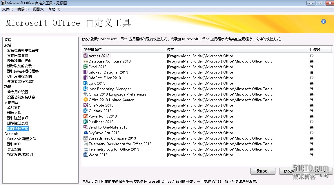Open 修改用户设置 page
The width and height of the screenshot is (334, 185).
18,92
